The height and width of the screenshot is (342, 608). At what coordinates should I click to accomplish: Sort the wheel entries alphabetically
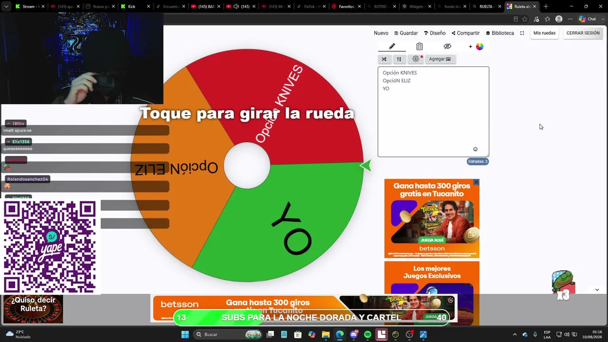(399, 59)
